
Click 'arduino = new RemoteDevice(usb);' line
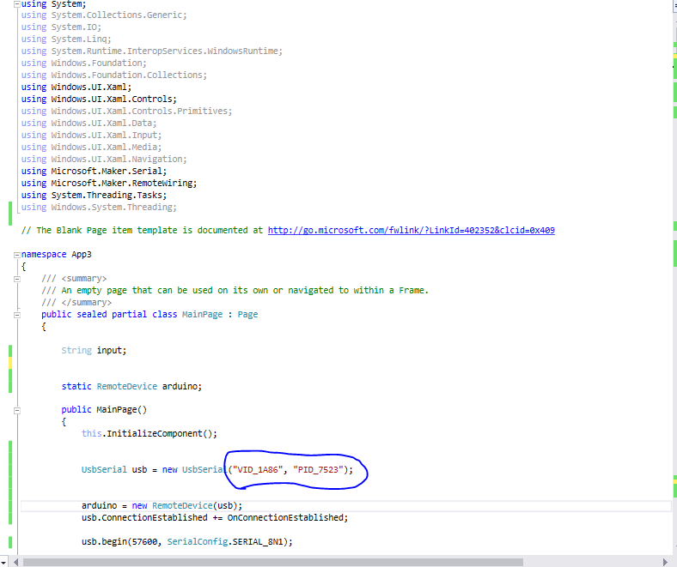point(162,506)
